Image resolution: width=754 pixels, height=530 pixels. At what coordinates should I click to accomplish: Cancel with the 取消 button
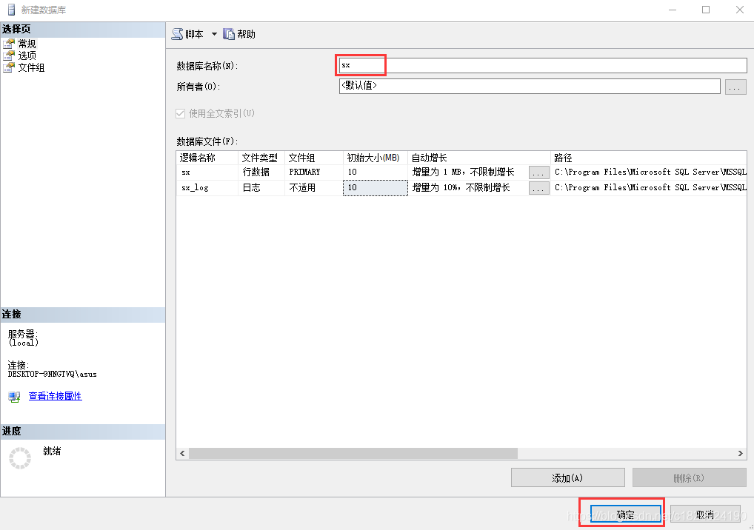tap(705, 514)
